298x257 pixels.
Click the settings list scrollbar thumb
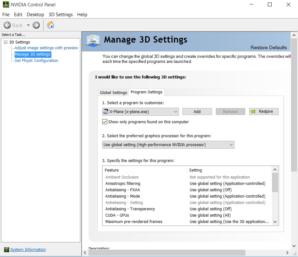275,182
